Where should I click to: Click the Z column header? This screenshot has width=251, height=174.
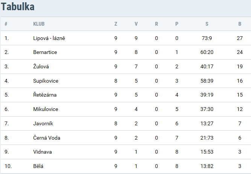tap(116, 24)
